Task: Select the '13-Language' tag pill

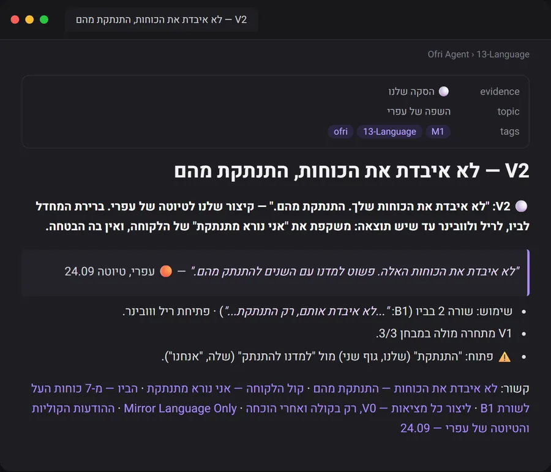Action: pyautogui.click(x=389, y=132)
